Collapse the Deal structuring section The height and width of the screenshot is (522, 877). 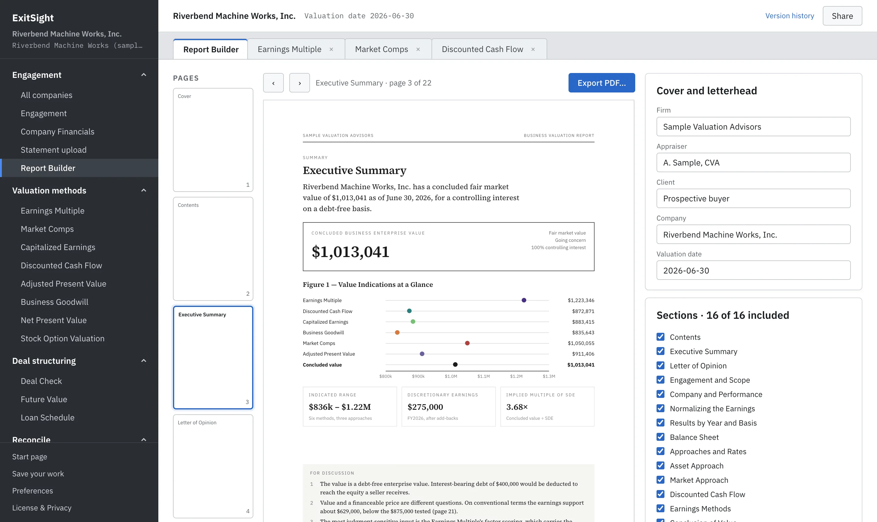click(x=144, y=361)
